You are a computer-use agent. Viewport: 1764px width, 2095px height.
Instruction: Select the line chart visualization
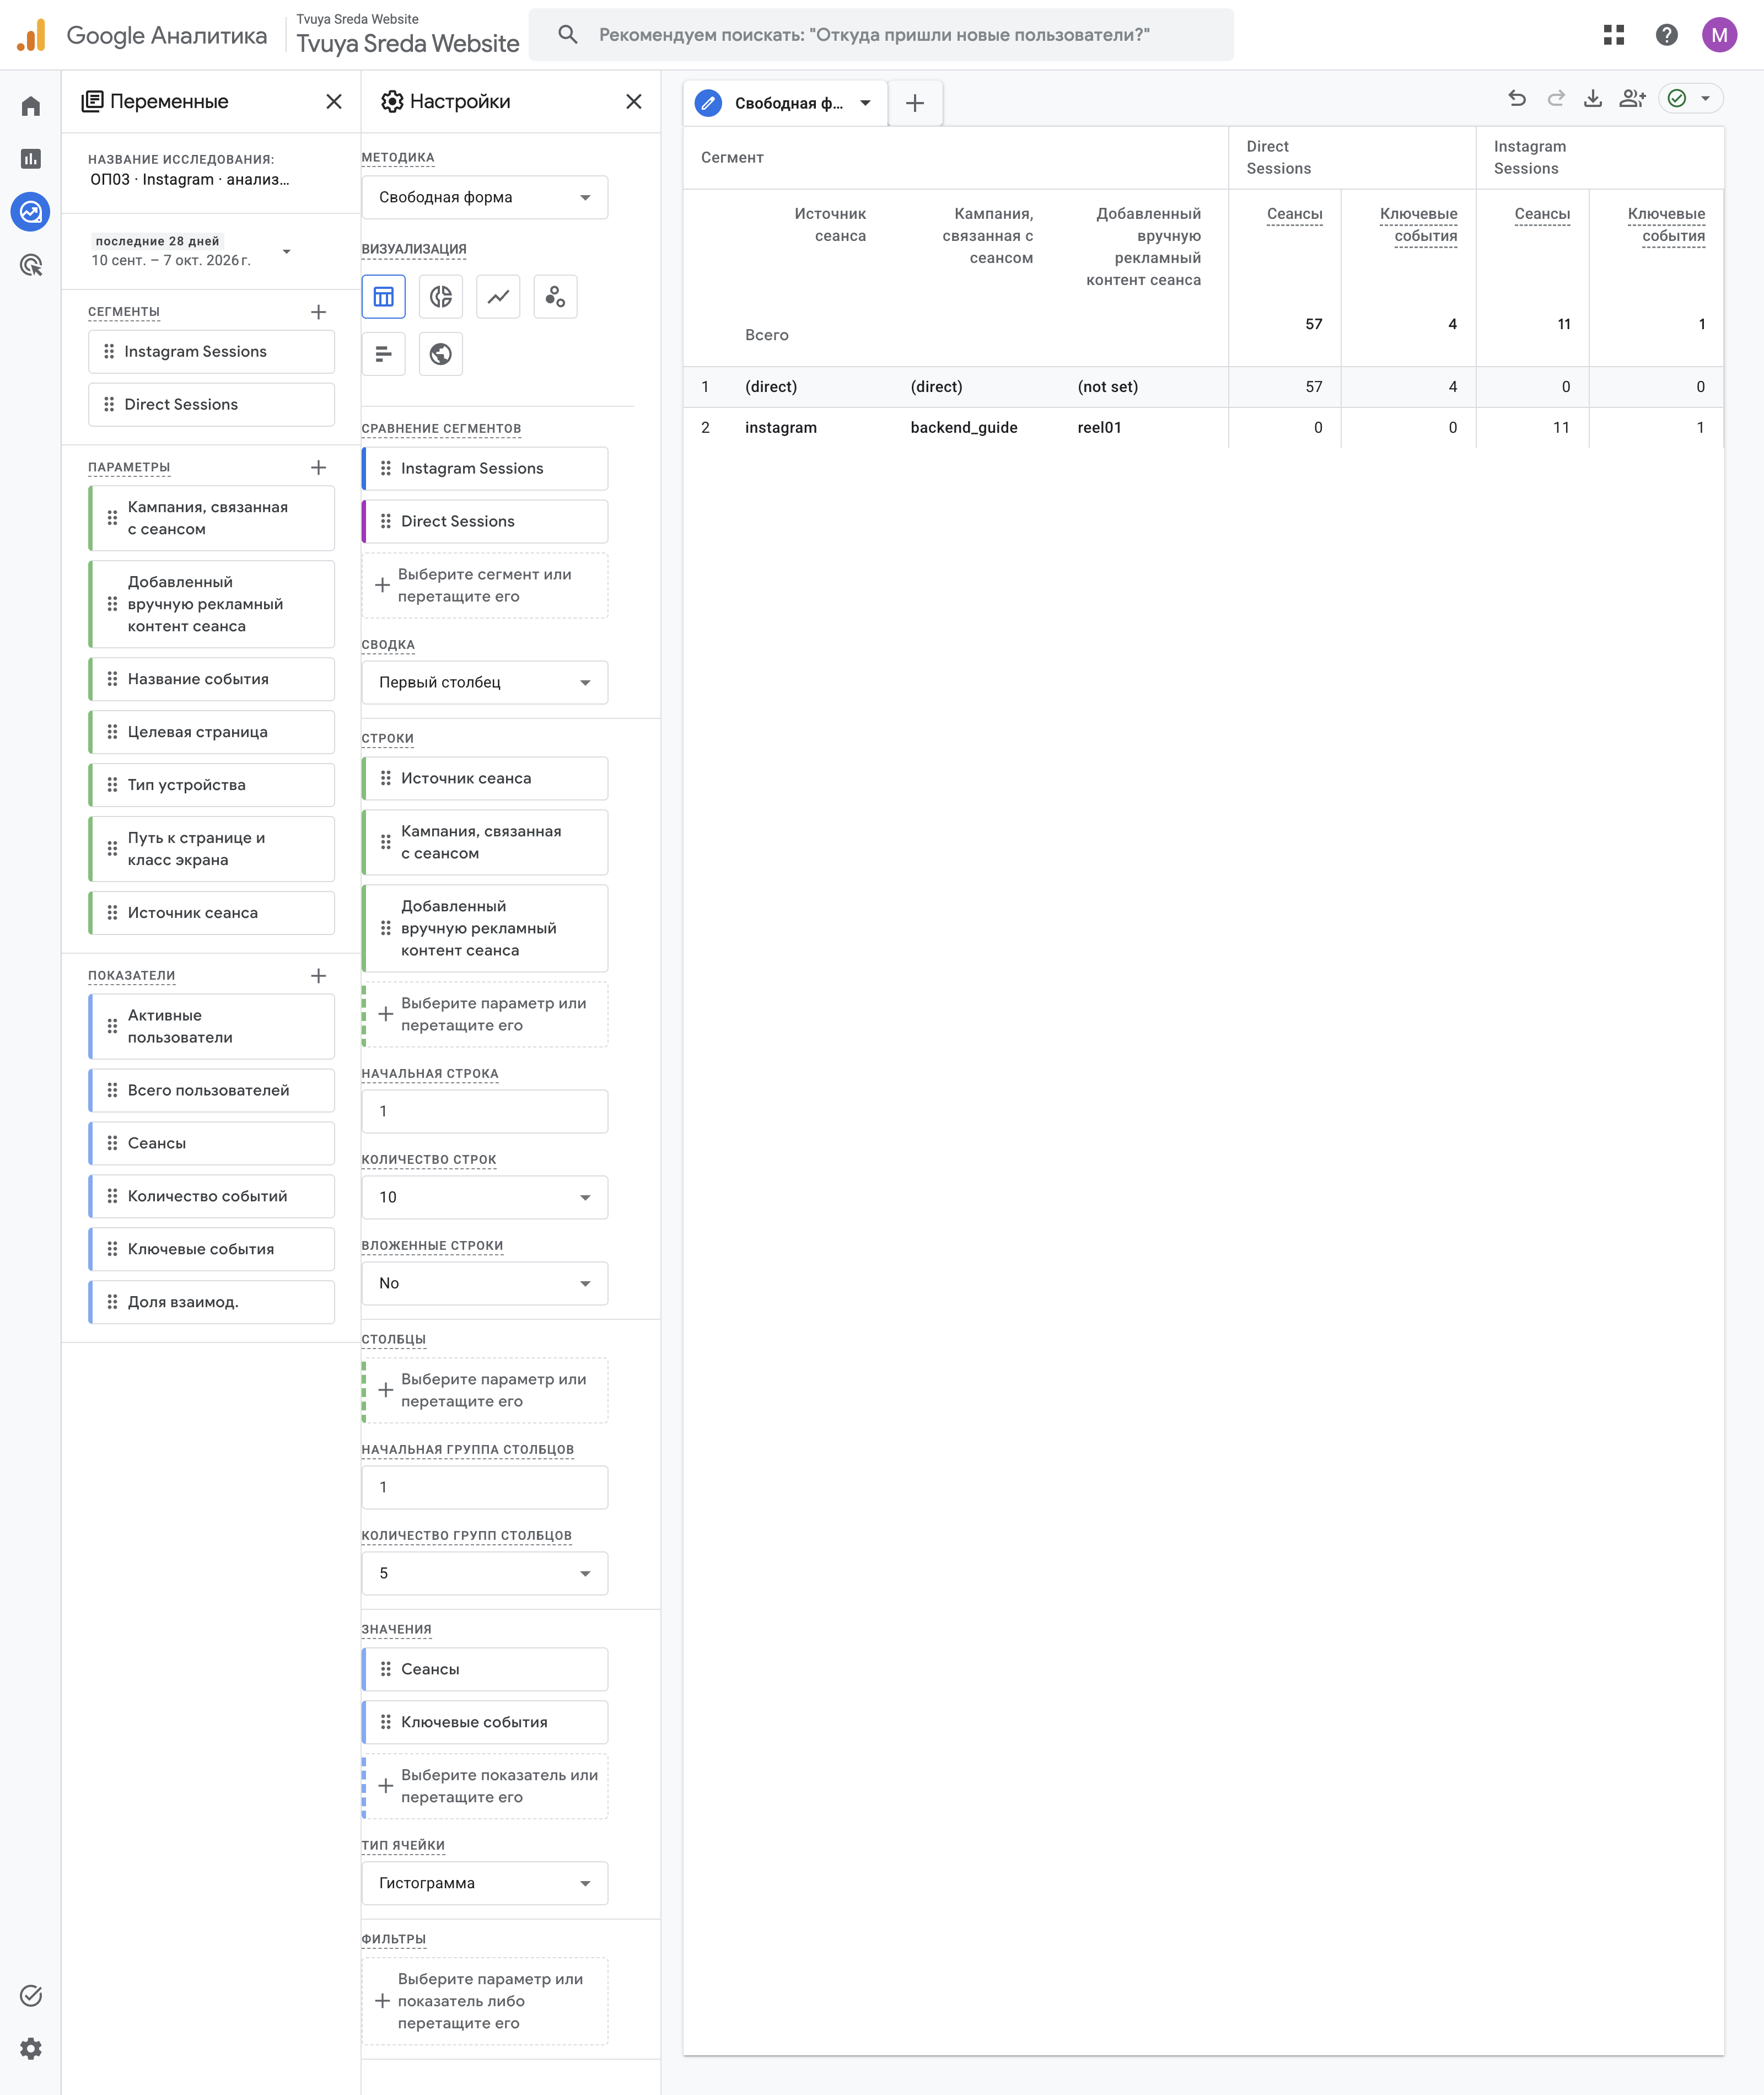tap(498, 297)
